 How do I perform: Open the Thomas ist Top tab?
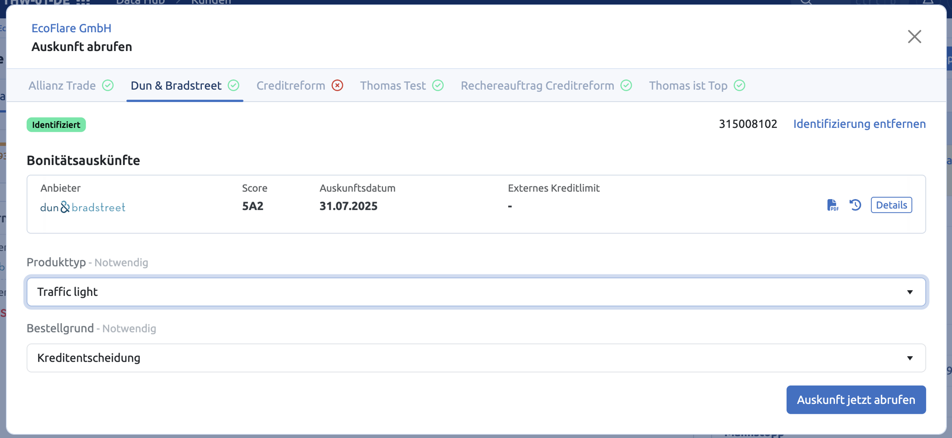(x=697, y=86)
